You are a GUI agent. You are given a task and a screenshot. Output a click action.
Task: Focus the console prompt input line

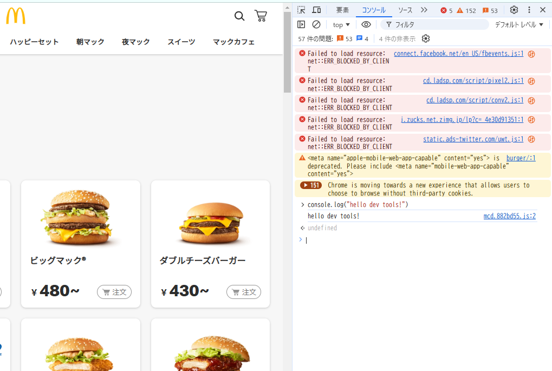point(423,240)
